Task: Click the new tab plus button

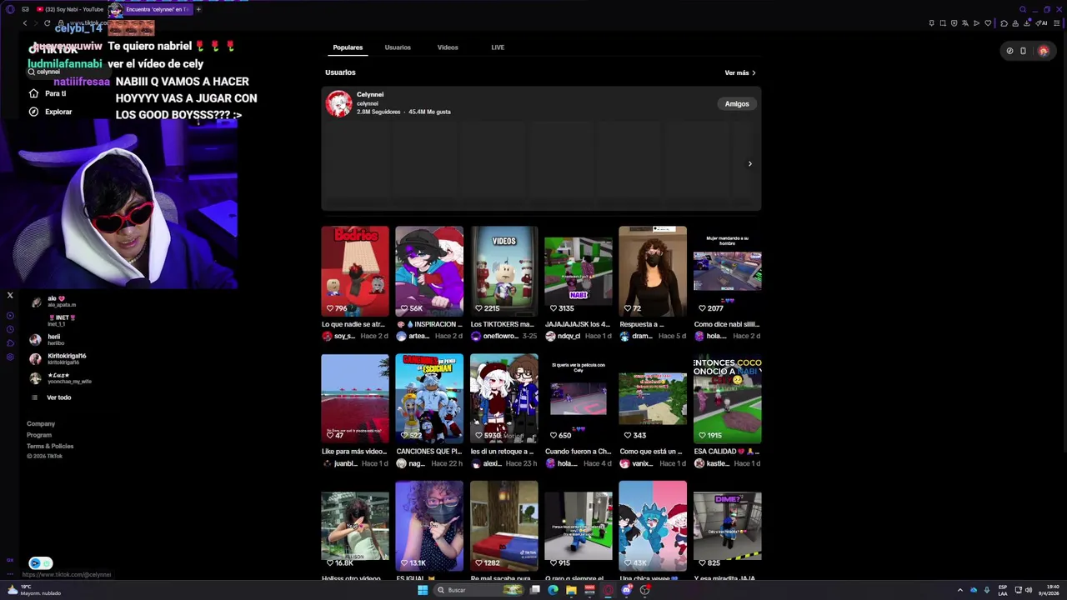Action: 198,9
